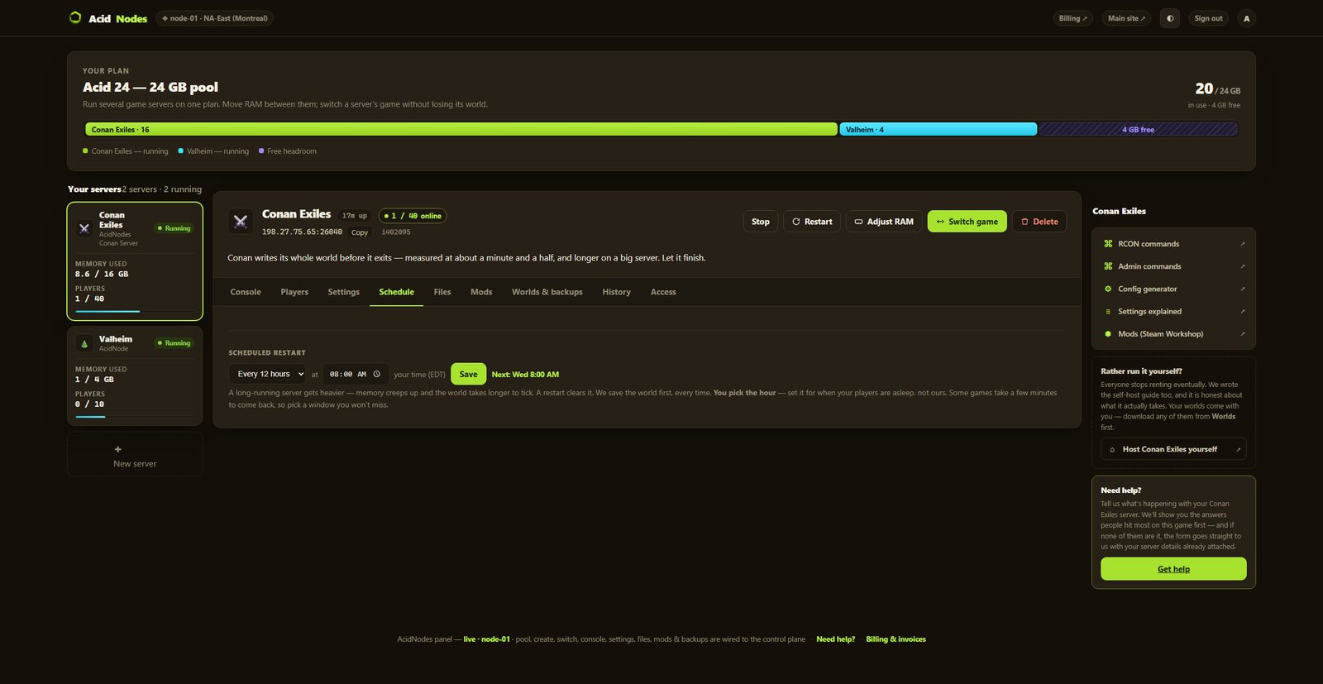This screenshot has height=684, width=1323.
Task: Click the large Conan Exiles icon in the server header
Action: [x=241, y=221]
